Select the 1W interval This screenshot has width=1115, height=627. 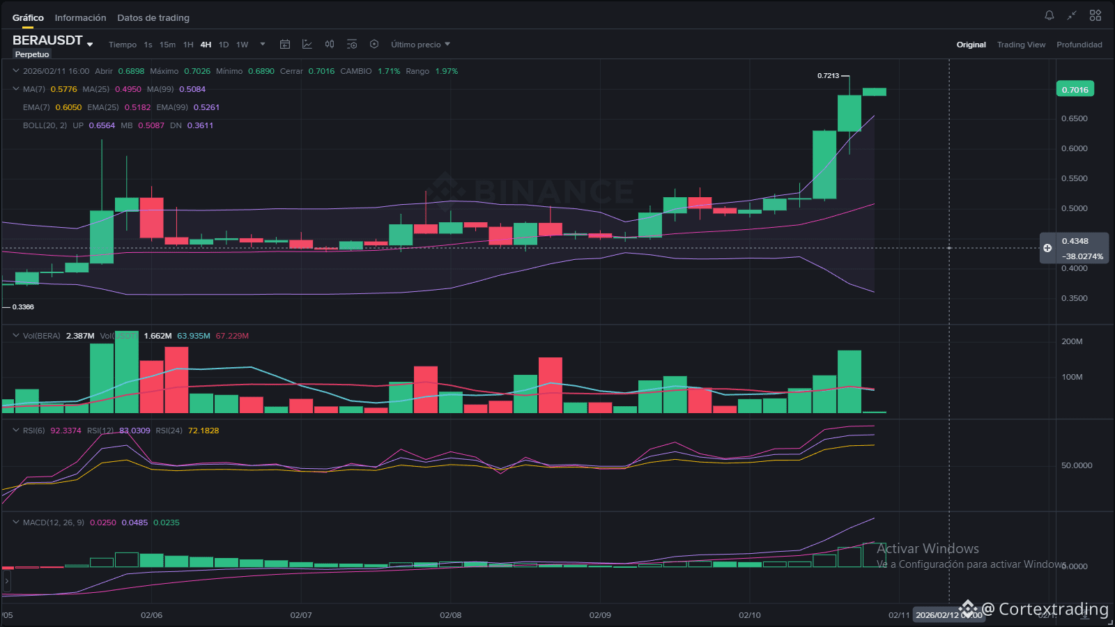[243, 45]
